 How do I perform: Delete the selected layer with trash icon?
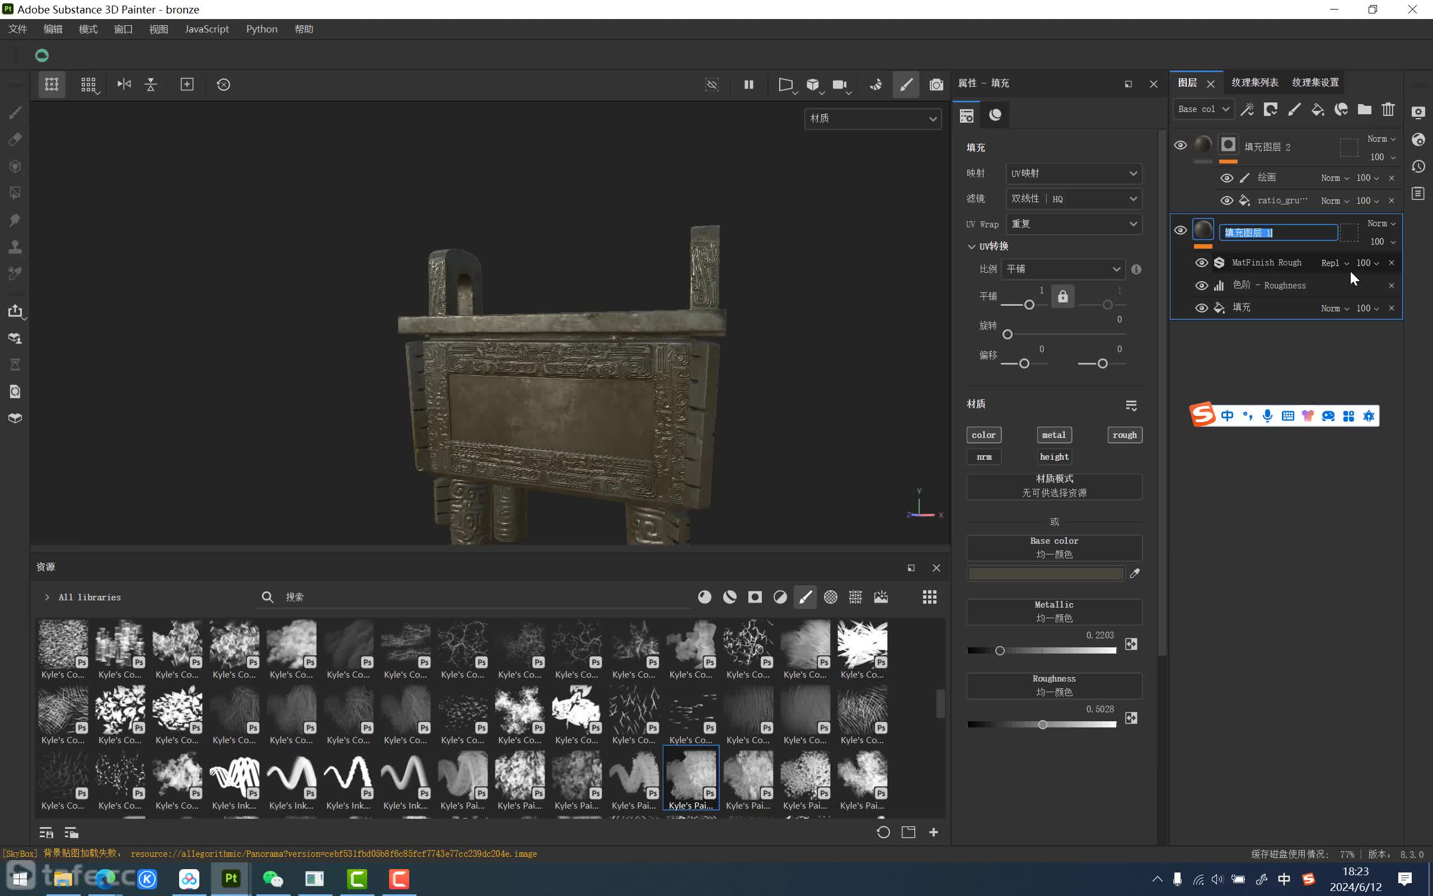point(1388,109)
